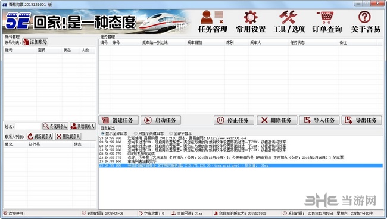Screen dimensions: 387x219
Task: Select 全部不显示 show no logs option
Action: pyautogui.click(x=180, y=133)
